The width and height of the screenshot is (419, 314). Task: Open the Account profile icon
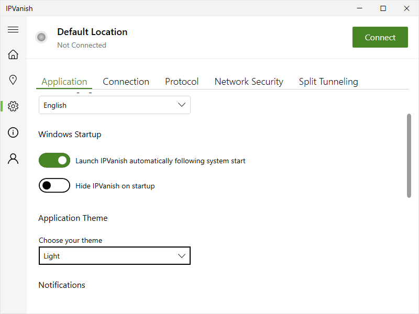click(13, 159)
